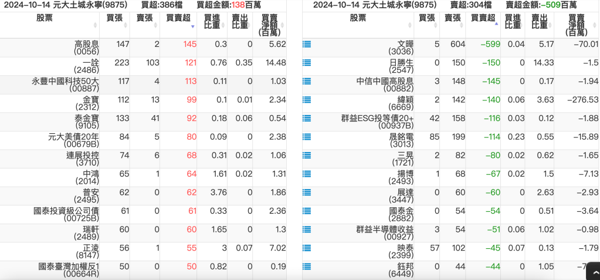
Task: Sort the 賣超 table by 買賣淨額(百萬) header
Action: tap(580, 25)
